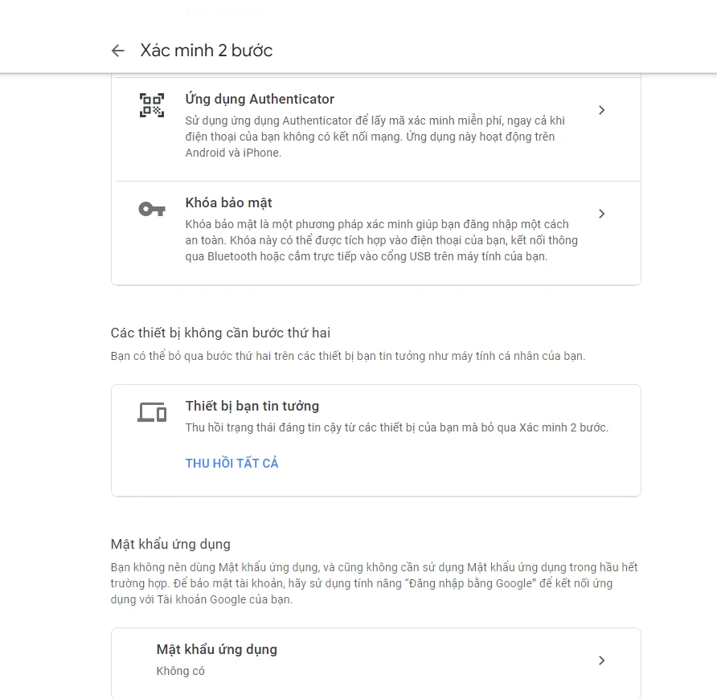The image size is (717, 699).
Task: Select the Thiết bị bạn tin tưởng heading
Action: [x=252, y=406]
